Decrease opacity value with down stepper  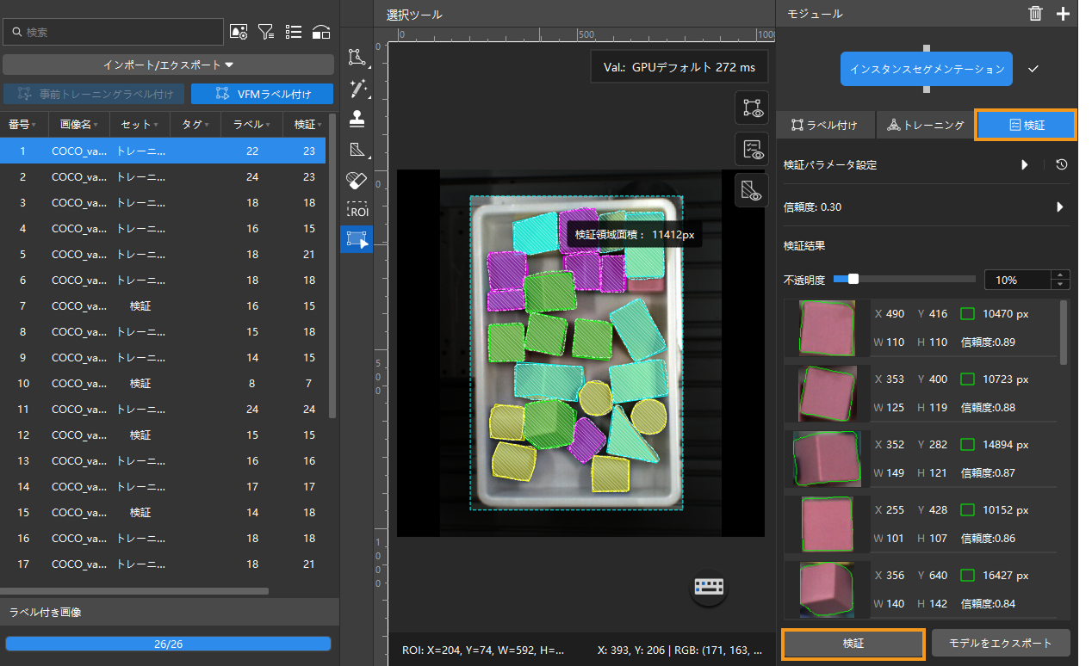click(x=1061, y=284)
